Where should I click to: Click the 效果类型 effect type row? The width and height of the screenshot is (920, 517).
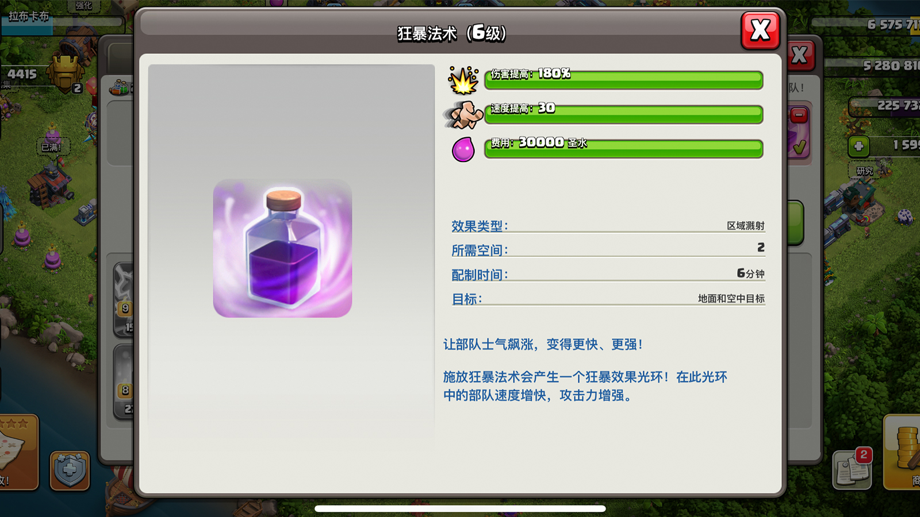(608, 225)
